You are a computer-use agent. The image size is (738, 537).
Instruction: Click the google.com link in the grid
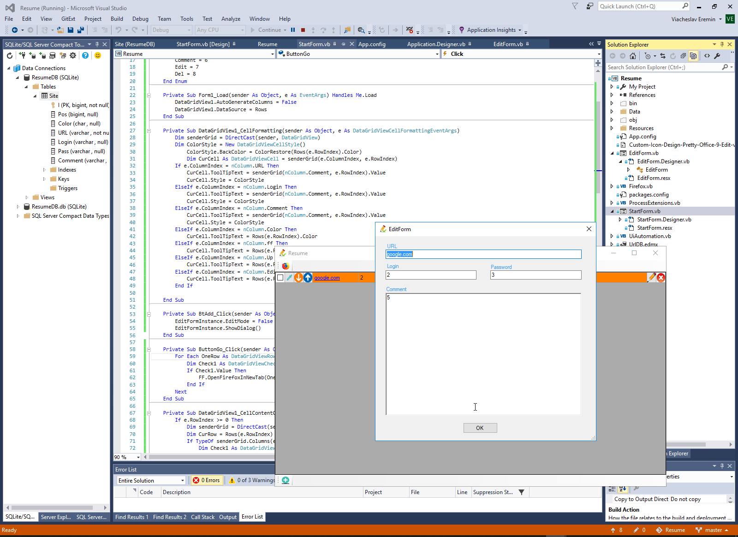click(327, 278)
